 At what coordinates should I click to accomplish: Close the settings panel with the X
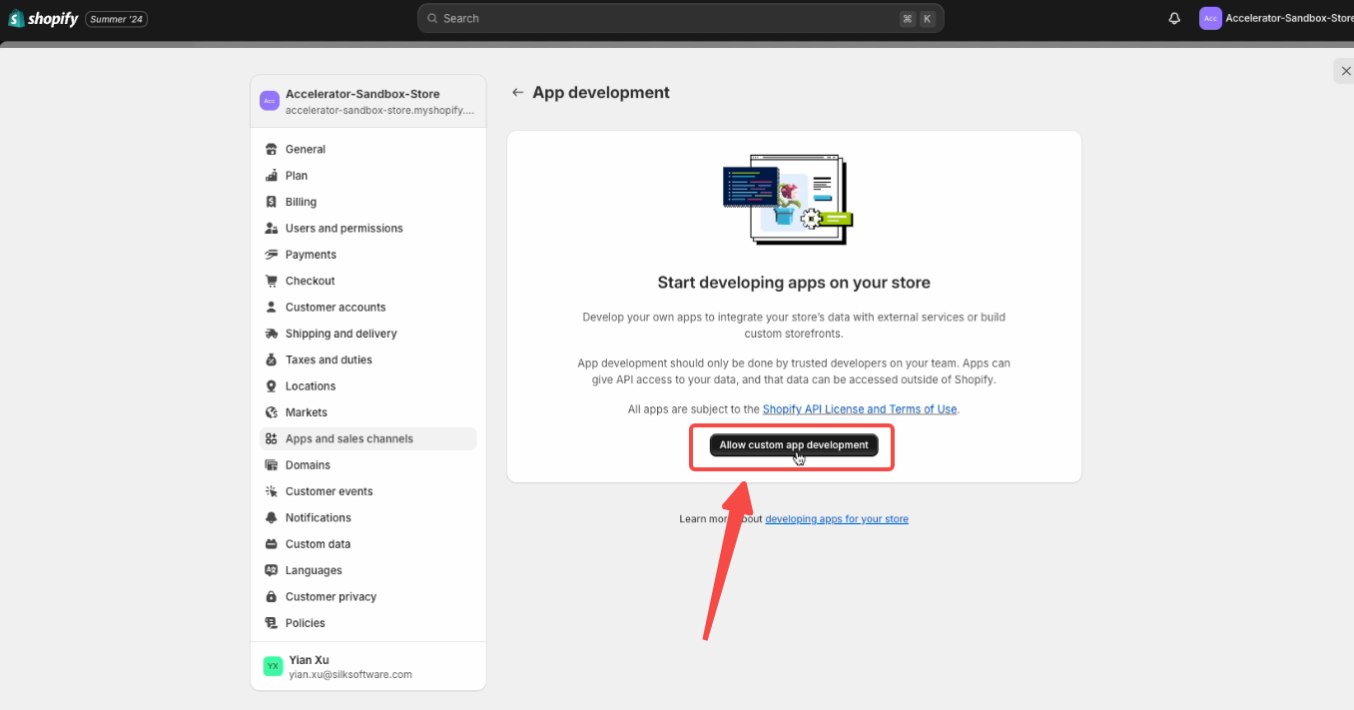pyautogui.click(x=1345, y=70)
